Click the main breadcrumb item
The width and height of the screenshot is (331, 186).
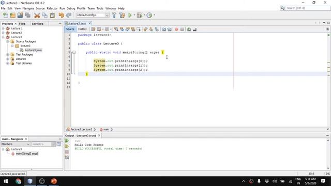click(106, 130)
